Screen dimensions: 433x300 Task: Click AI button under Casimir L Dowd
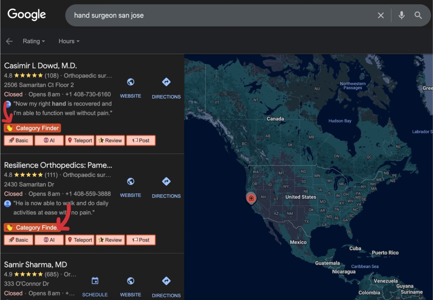point(49,140)
